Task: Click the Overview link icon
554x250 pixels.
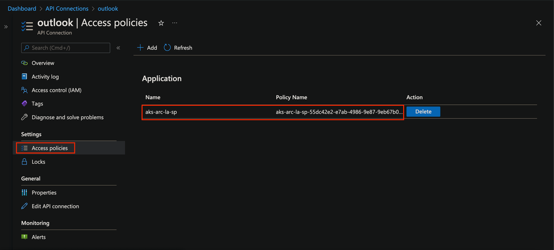Action: pos(24,63)
